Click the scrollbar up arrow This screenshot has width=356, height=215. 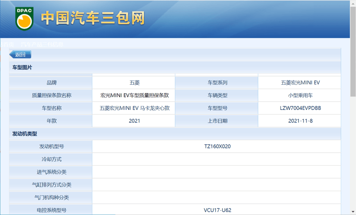pyautogui.click(x=353, y=3)
